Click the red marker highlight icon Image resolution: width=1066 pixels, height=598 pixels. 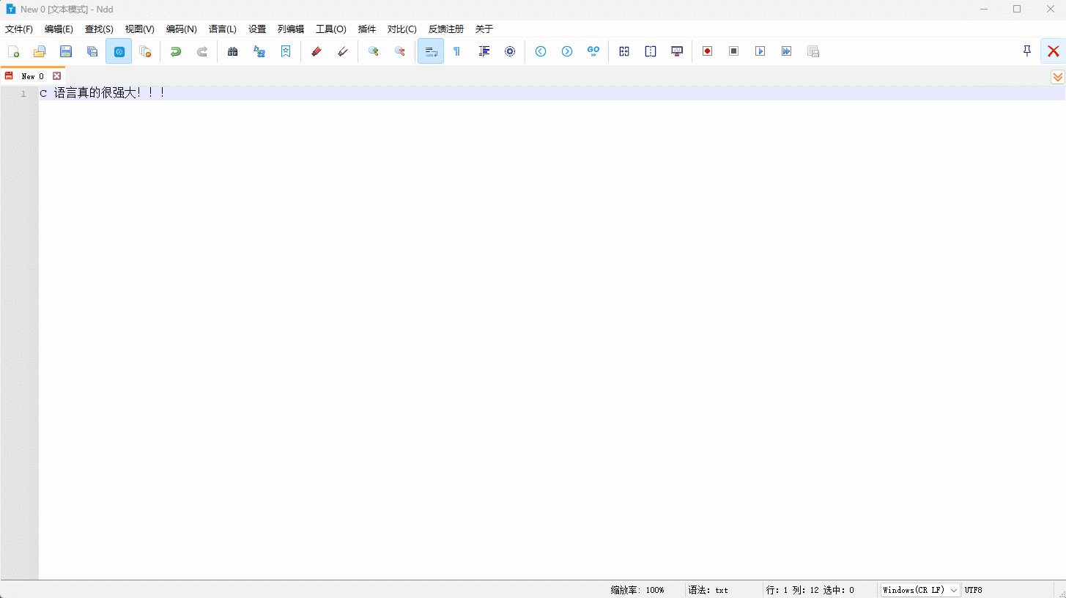point(317,51)
